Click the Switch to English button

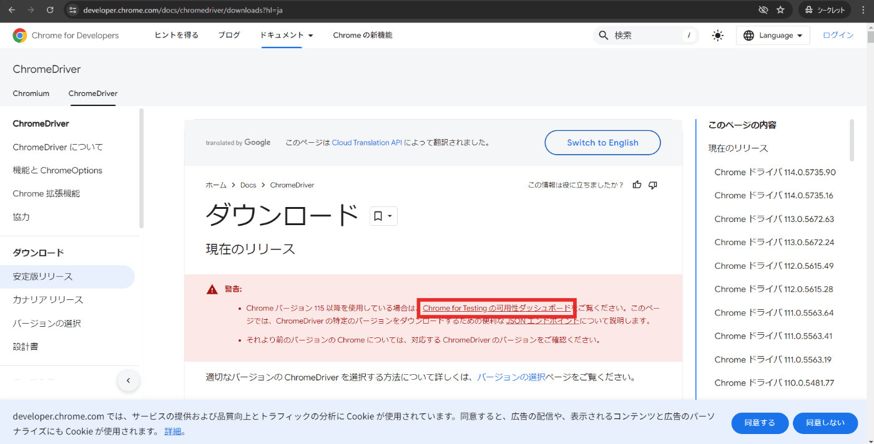click(602, 143)
